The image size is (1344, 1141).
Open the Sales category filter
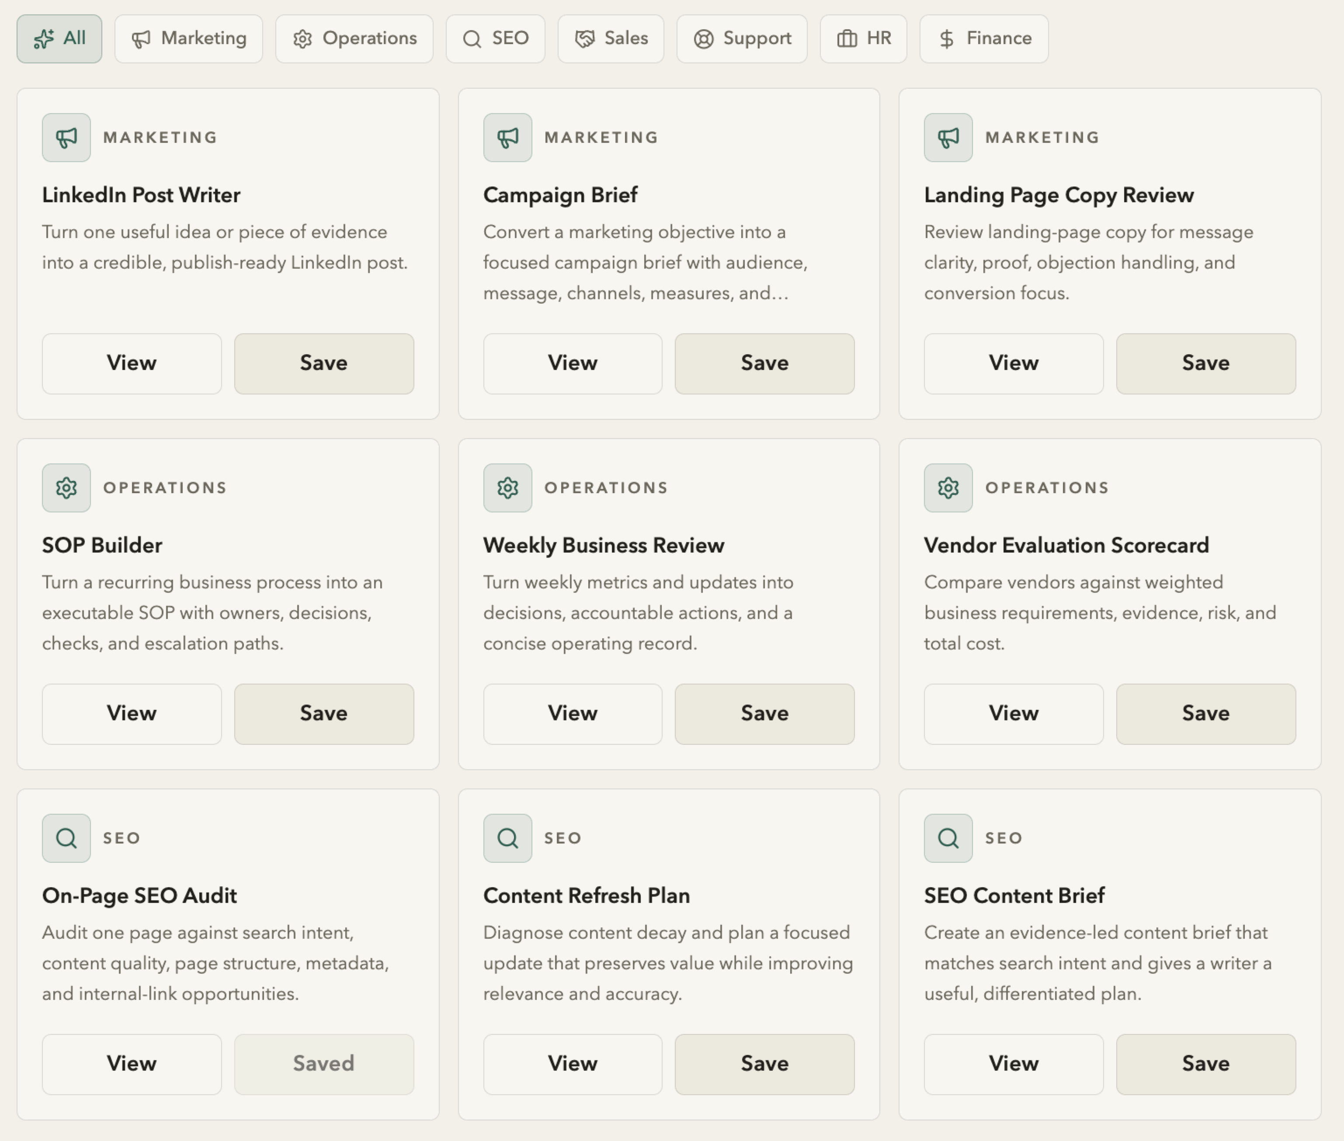click(x=611, y=39)
